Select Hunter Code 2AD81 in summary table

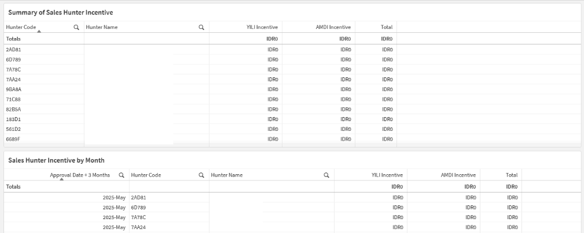[x=13, y=50]
